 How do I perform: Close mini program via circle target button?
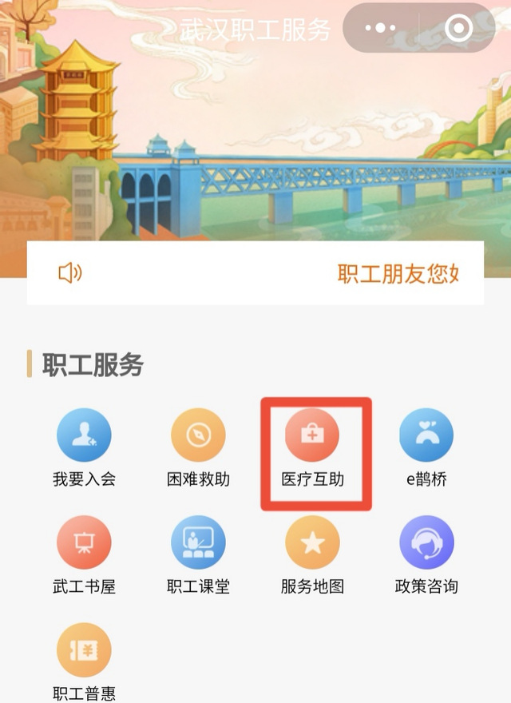[458, 28]
